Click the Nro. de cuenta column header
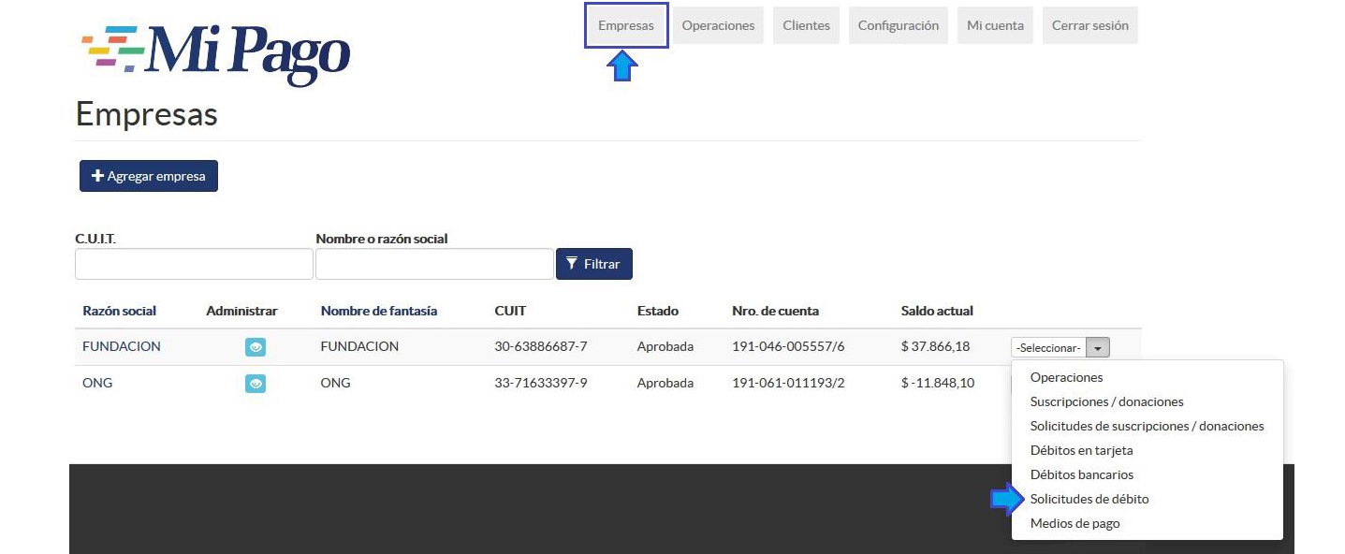Image resolution: width=1345 pixels, height=554 pixels. pos(775,311)
